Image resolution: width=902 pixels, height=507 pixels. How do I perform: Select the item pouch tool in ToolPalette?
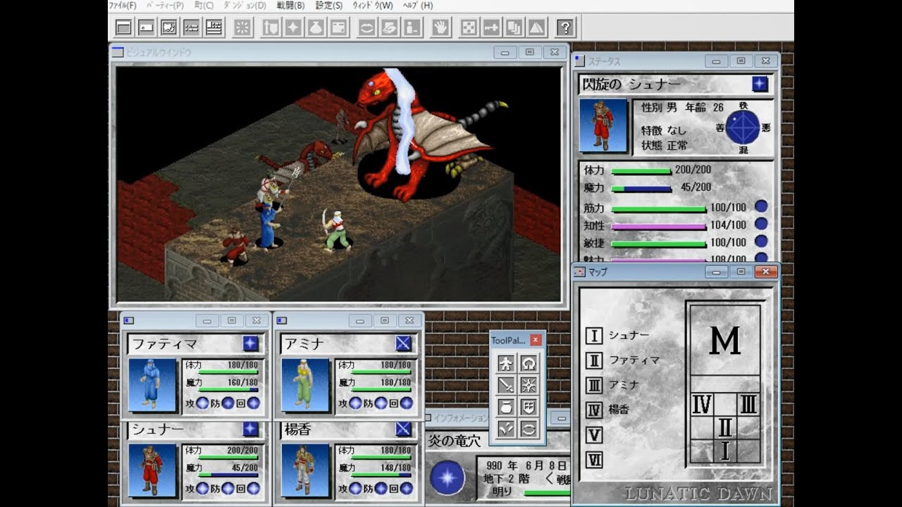pyautogui.click(x=506, y=407)
